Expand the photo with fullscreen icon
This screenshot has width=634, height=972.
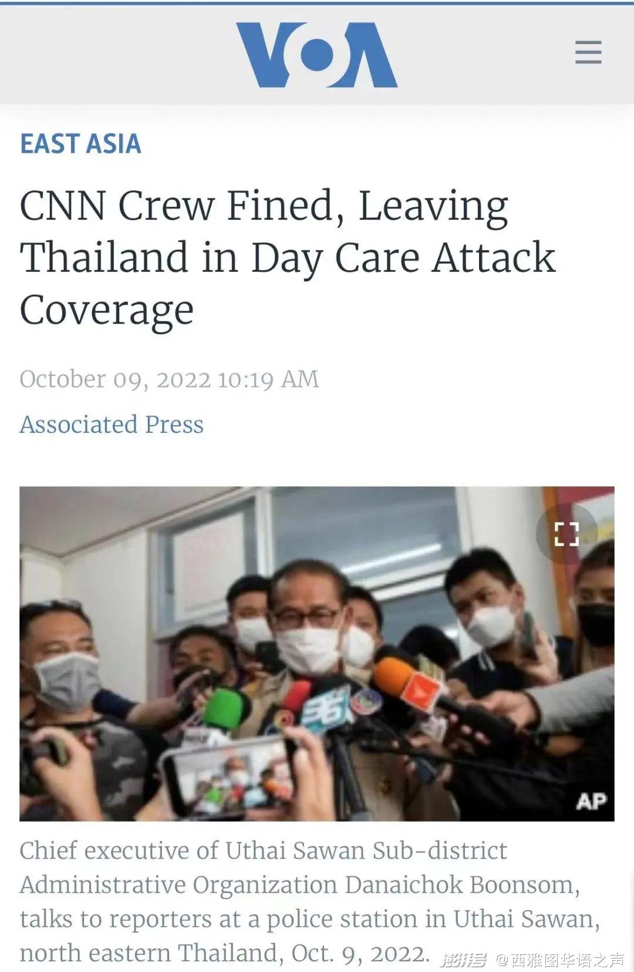click(566, 534)
